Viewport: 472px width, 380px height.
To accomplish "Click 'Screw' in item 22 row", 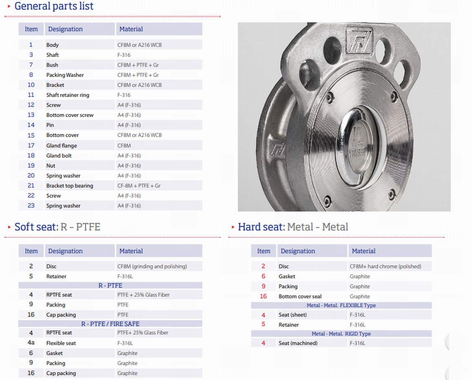I will (x=54, y=195).
